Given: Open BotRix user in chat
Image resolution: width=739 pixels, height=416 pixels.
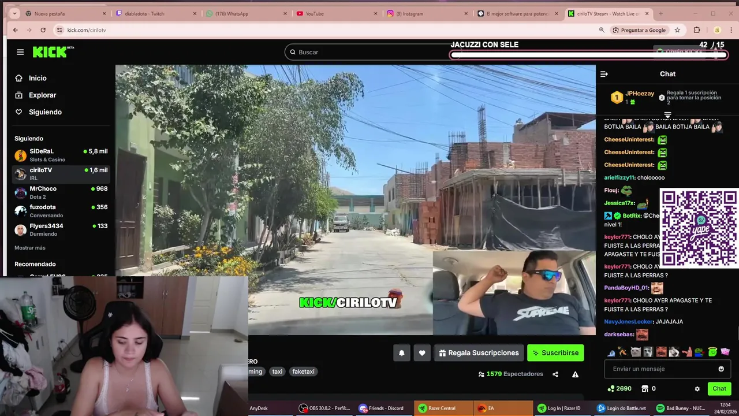Looking at the screenshot, I should pos(632,216).
